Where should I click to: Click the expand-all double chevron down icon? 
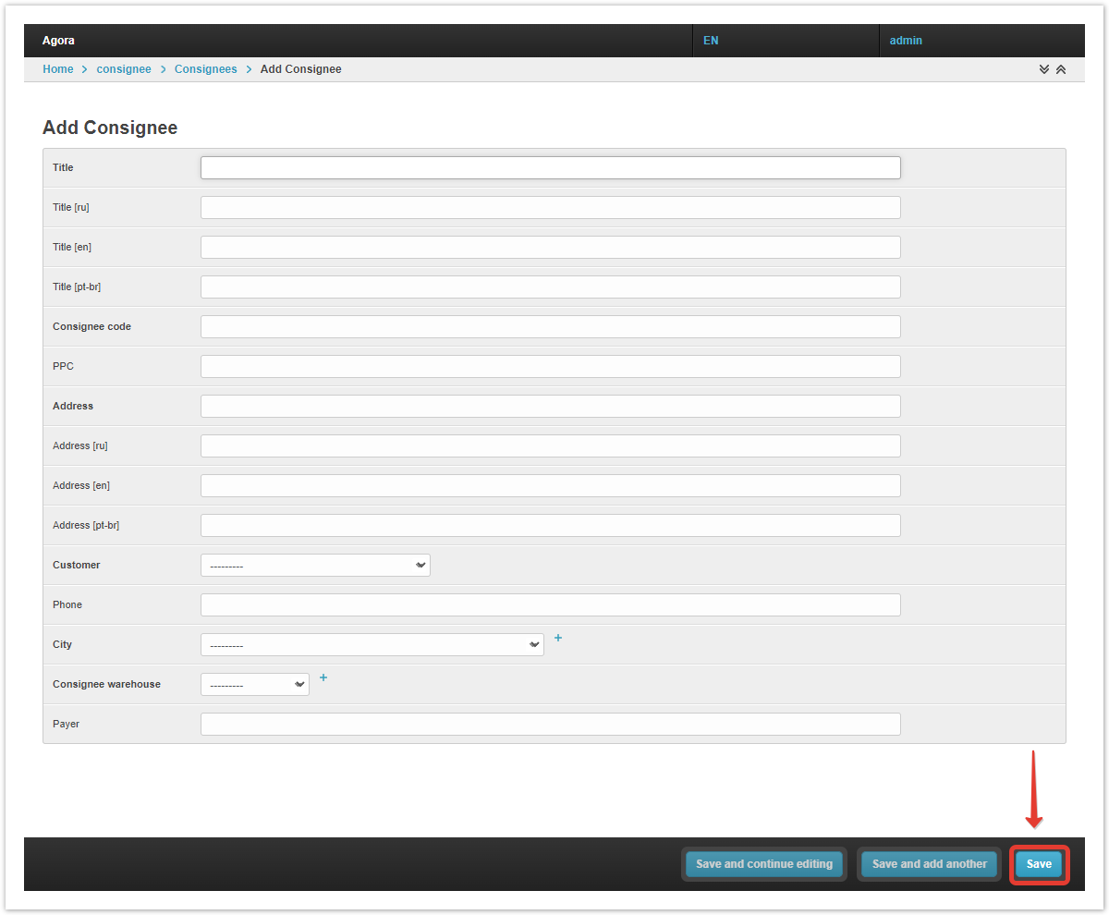click(1044, 69)
